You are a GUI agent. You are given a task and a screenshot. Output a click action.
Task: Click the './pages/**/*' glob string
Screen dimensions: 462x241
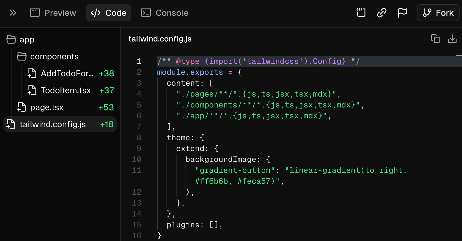tap(257, 94)
